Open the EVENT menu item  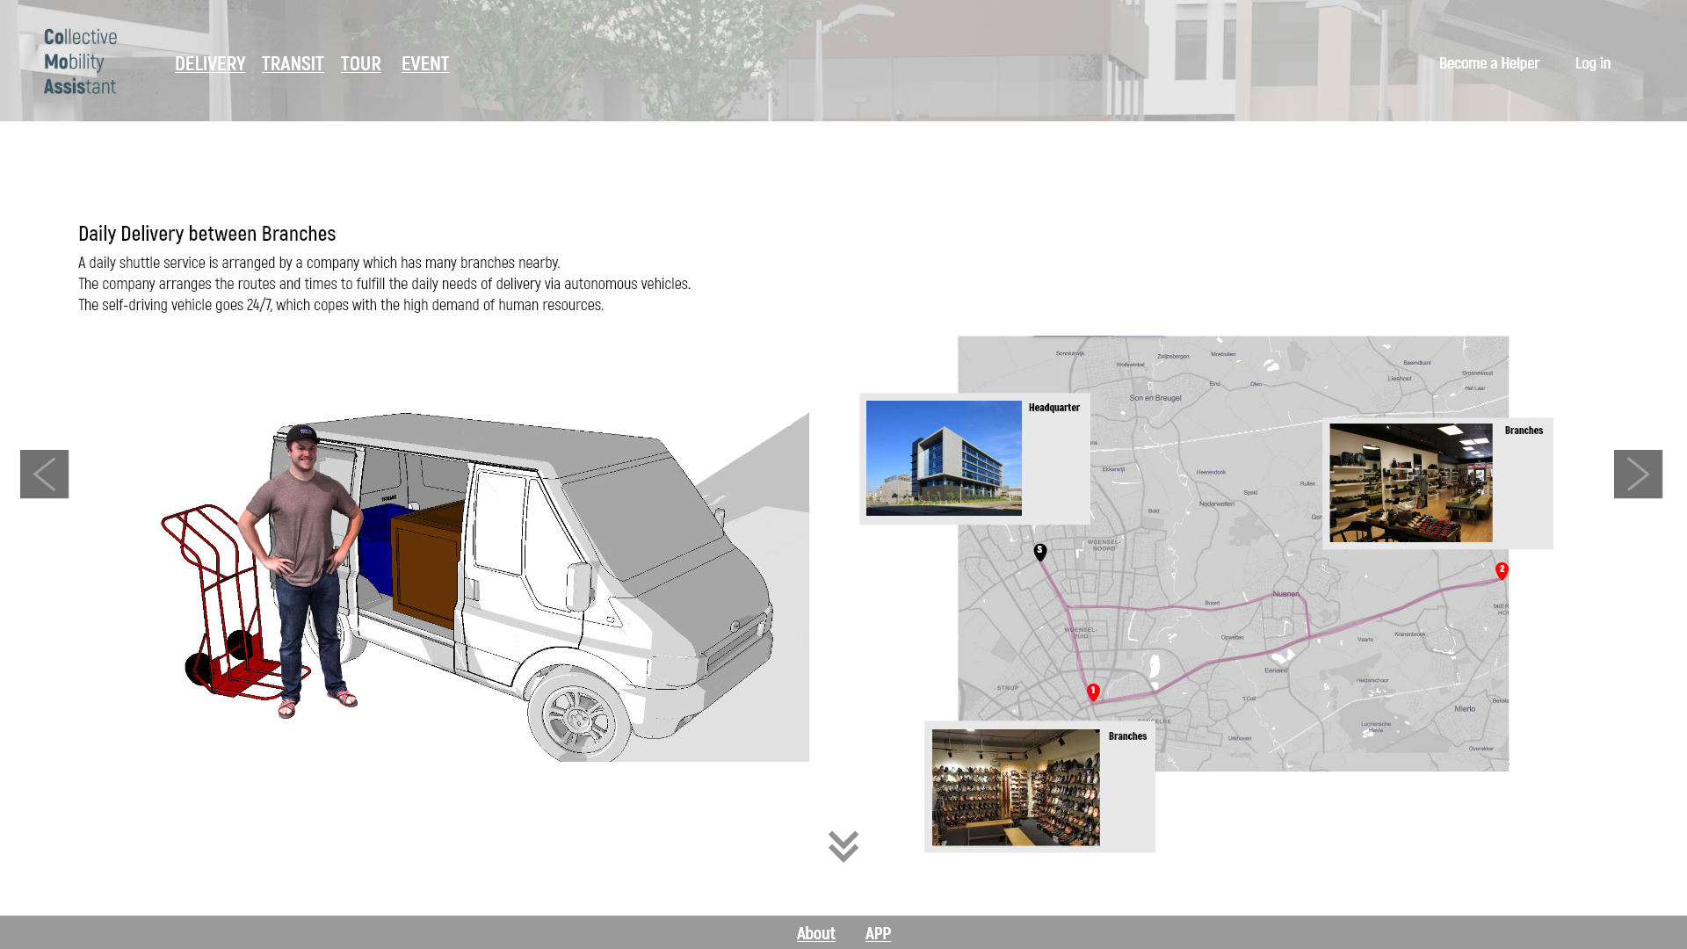click(425, 63)
